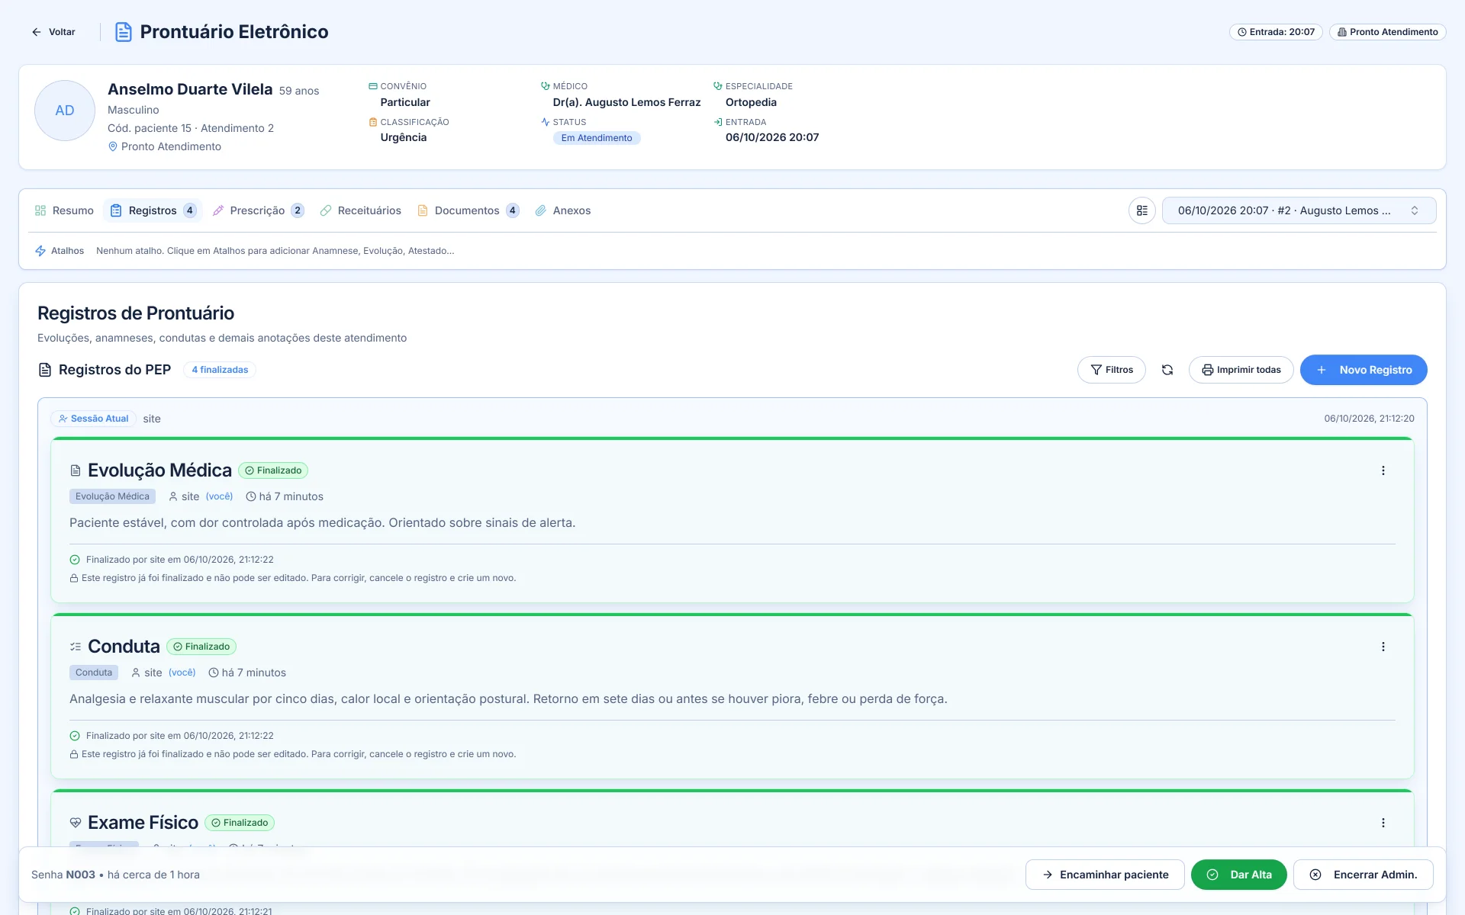1465x915 pixels.
Task: Click the Conduta category tag
Action: 94,673
